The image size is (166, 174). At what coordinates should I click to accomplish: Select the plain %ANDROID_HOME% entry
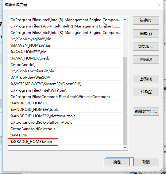click(x=65, y=103)
